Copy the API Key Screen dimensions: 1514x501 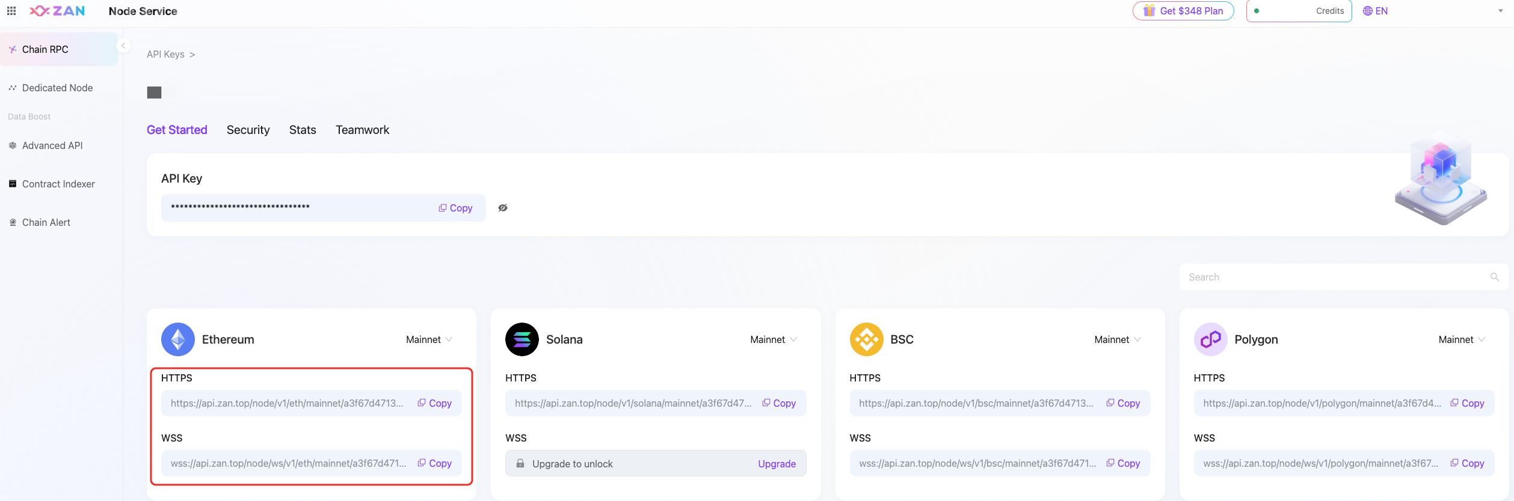tap(455, 208)
